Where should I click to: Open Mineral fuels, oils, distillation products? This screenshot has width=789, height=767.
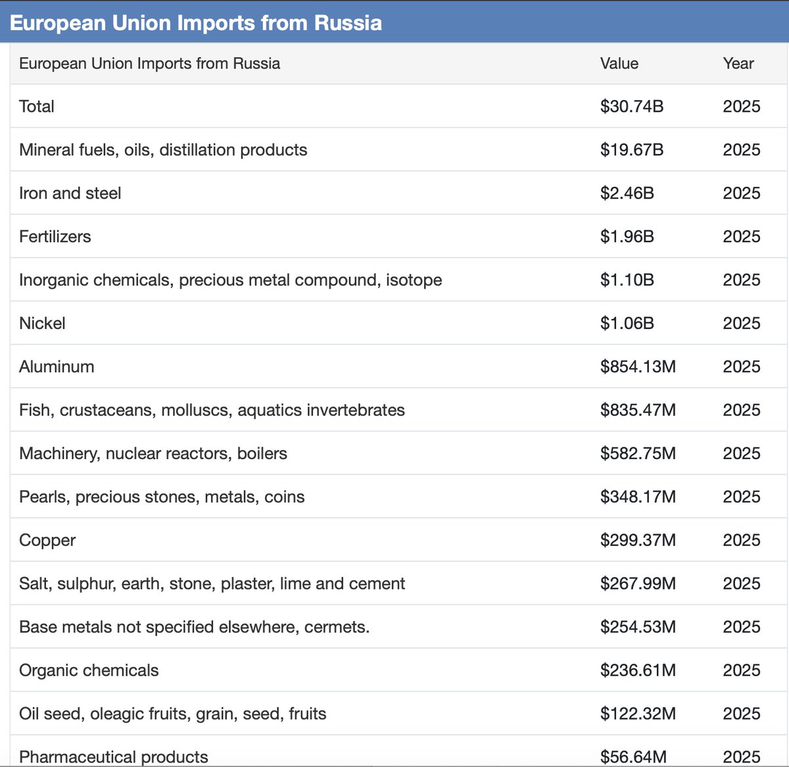163,150
